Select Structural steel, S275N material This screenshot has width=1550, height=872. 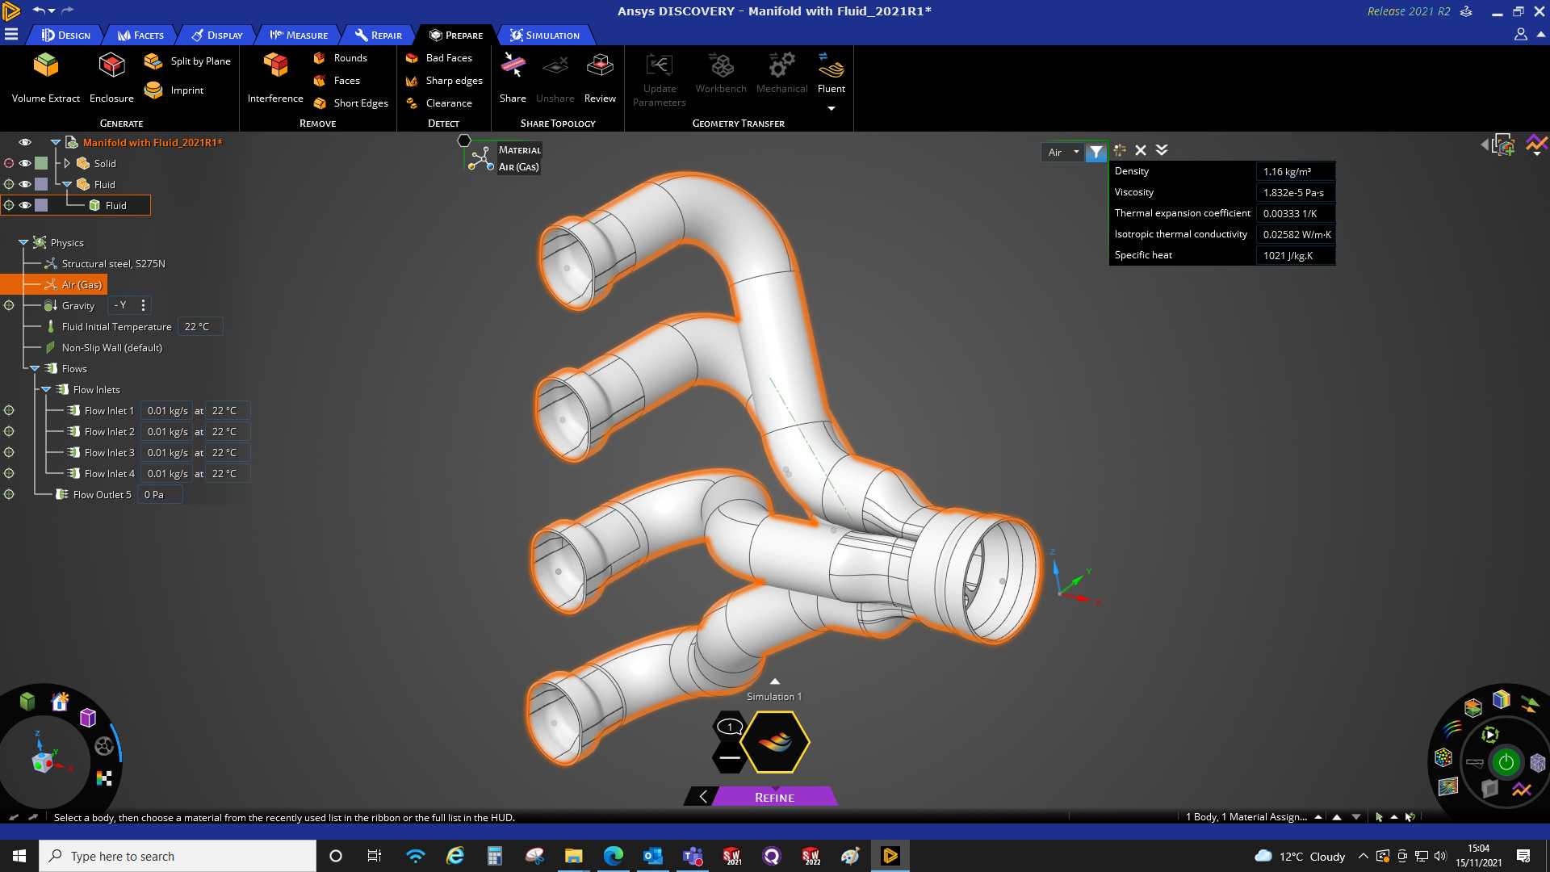113,263
